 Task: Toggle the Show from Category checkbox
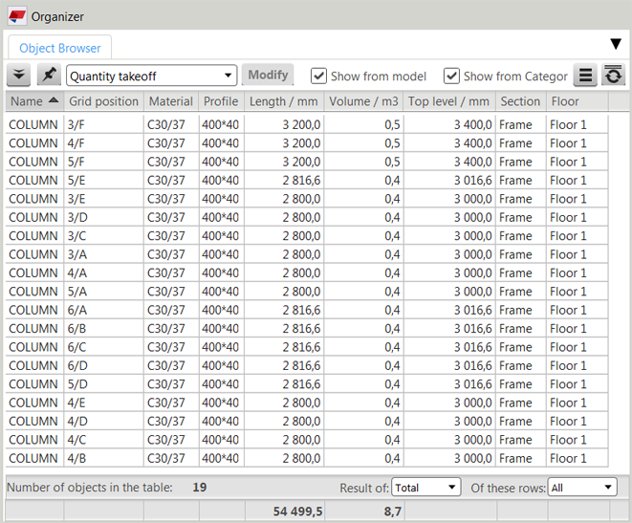tap(451, 76)
